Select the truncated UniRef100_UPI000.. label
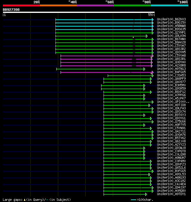 tap(173, 102)
